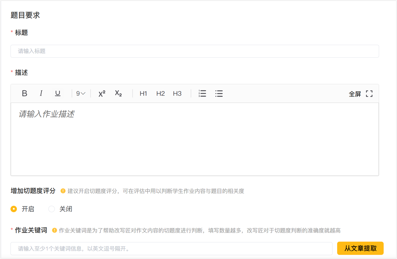Select the 开启 radio option
Screen dimensions: 397x259
click(14, 209)
